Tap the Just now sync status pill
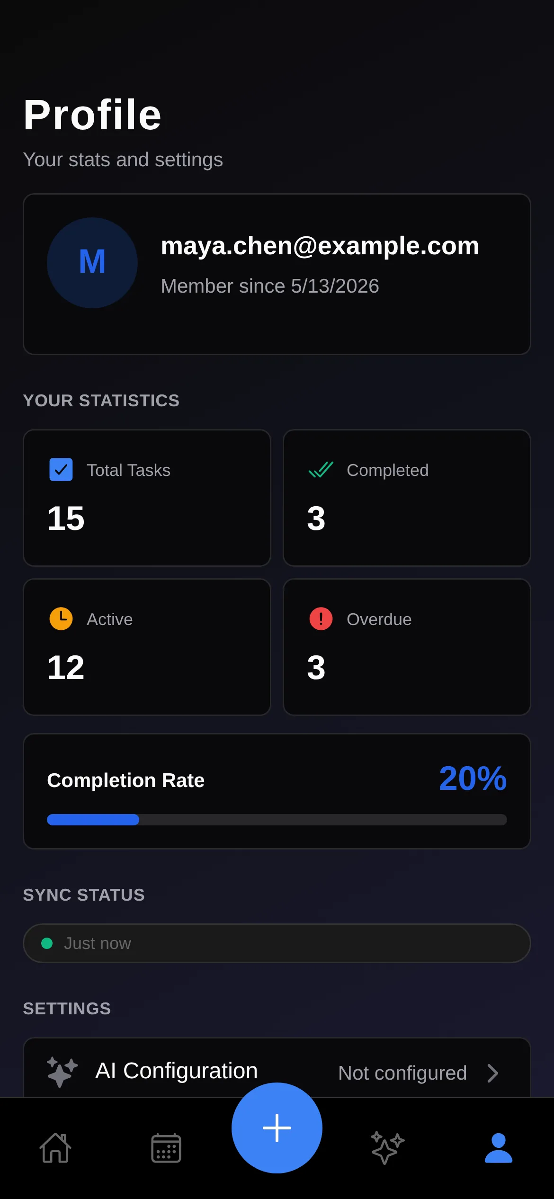Screen dimensions: 554x1199 click(x=277, y=943)
